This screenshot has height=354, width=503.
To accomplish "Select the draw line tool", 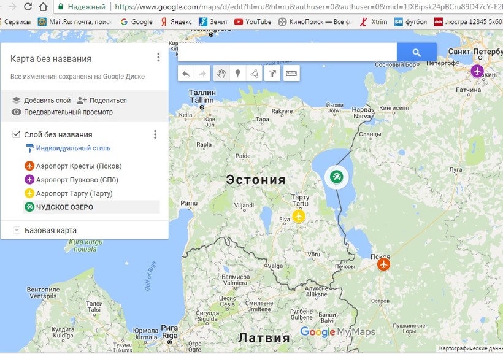I will (x=253, y=74).
